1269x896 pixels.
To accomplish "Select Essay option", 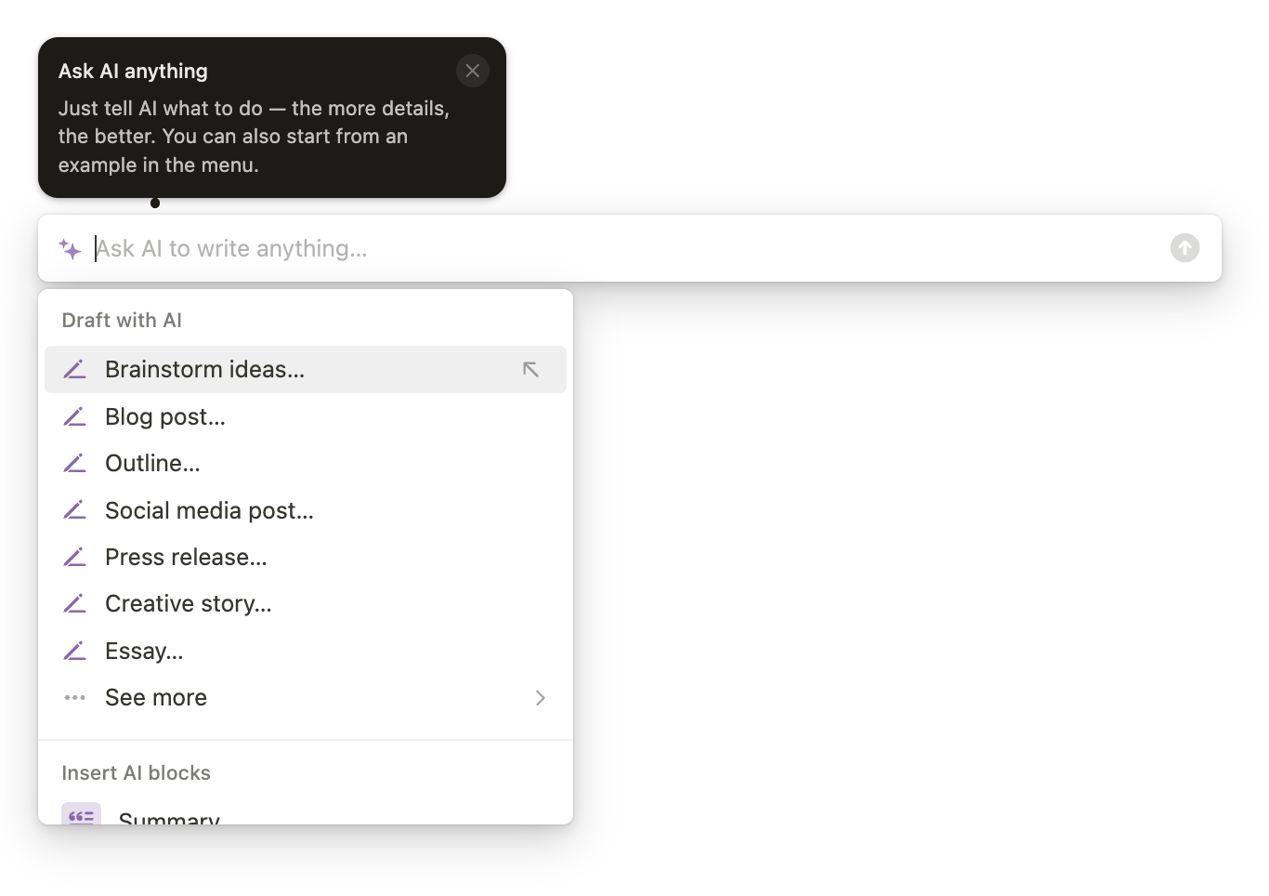I will [x=306, y=651].
